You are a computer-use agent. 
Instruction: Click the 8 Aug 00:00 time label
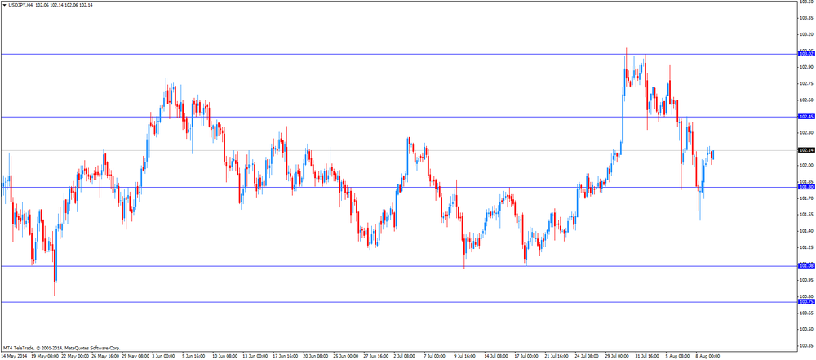(707, 357)
